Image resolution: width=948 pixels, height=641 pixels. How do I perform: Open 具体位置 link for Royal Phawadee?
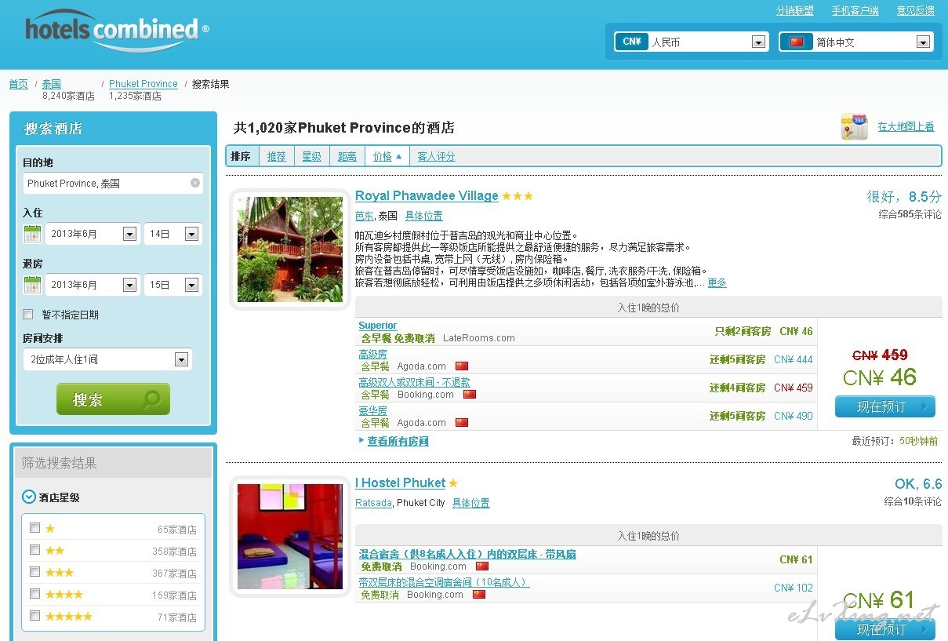point(424,216)
